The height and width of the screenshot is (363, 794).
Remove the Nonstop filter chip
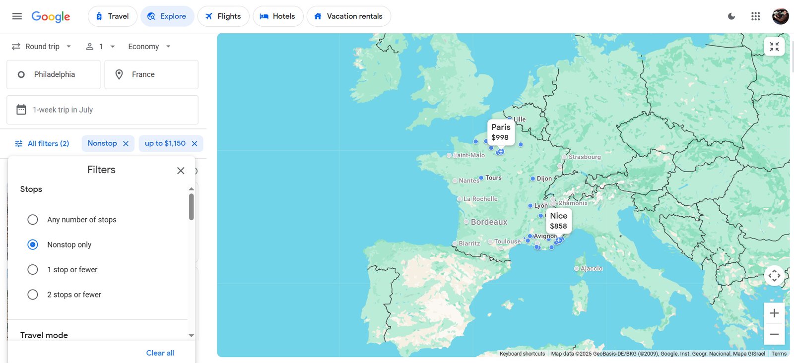126,143
